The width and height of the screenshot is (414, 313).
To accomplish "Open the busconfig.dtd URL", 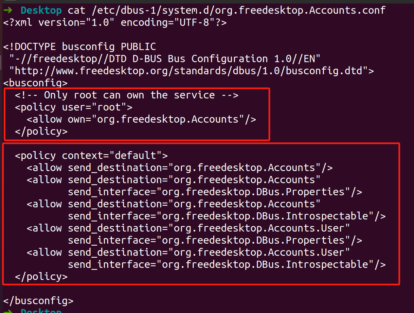I will pos(191,71).
